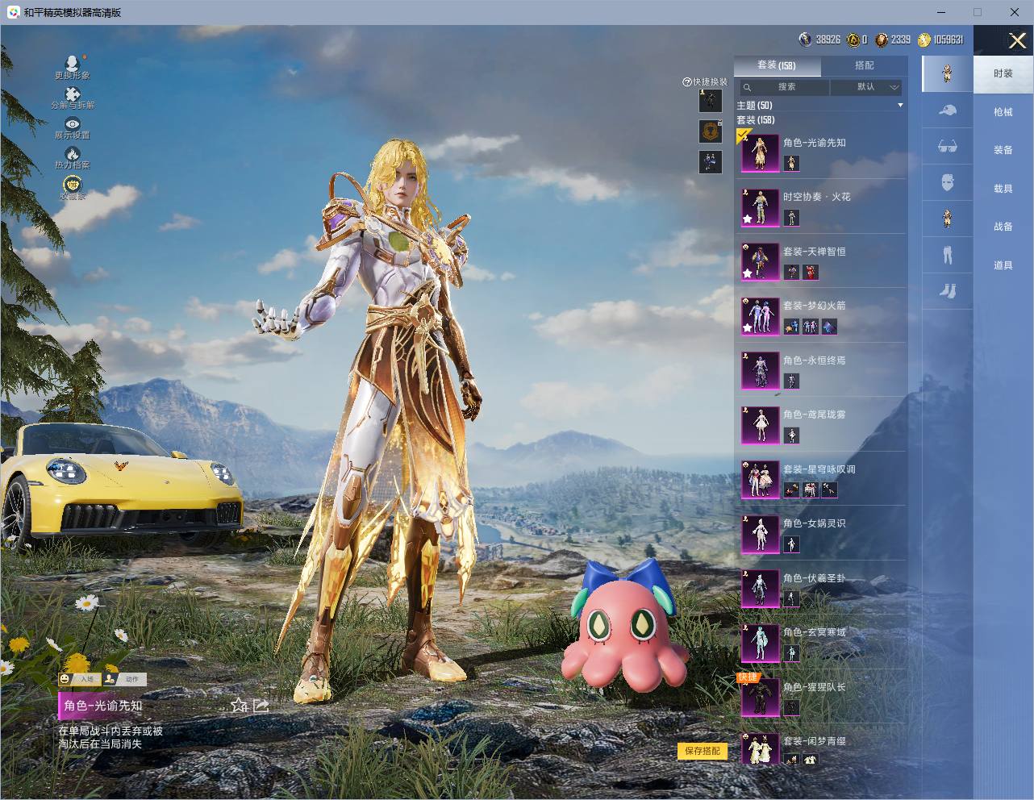Open the 收藏家 collector badge icon
This screenshot has height=800, width=1034.
pos(73,185)
